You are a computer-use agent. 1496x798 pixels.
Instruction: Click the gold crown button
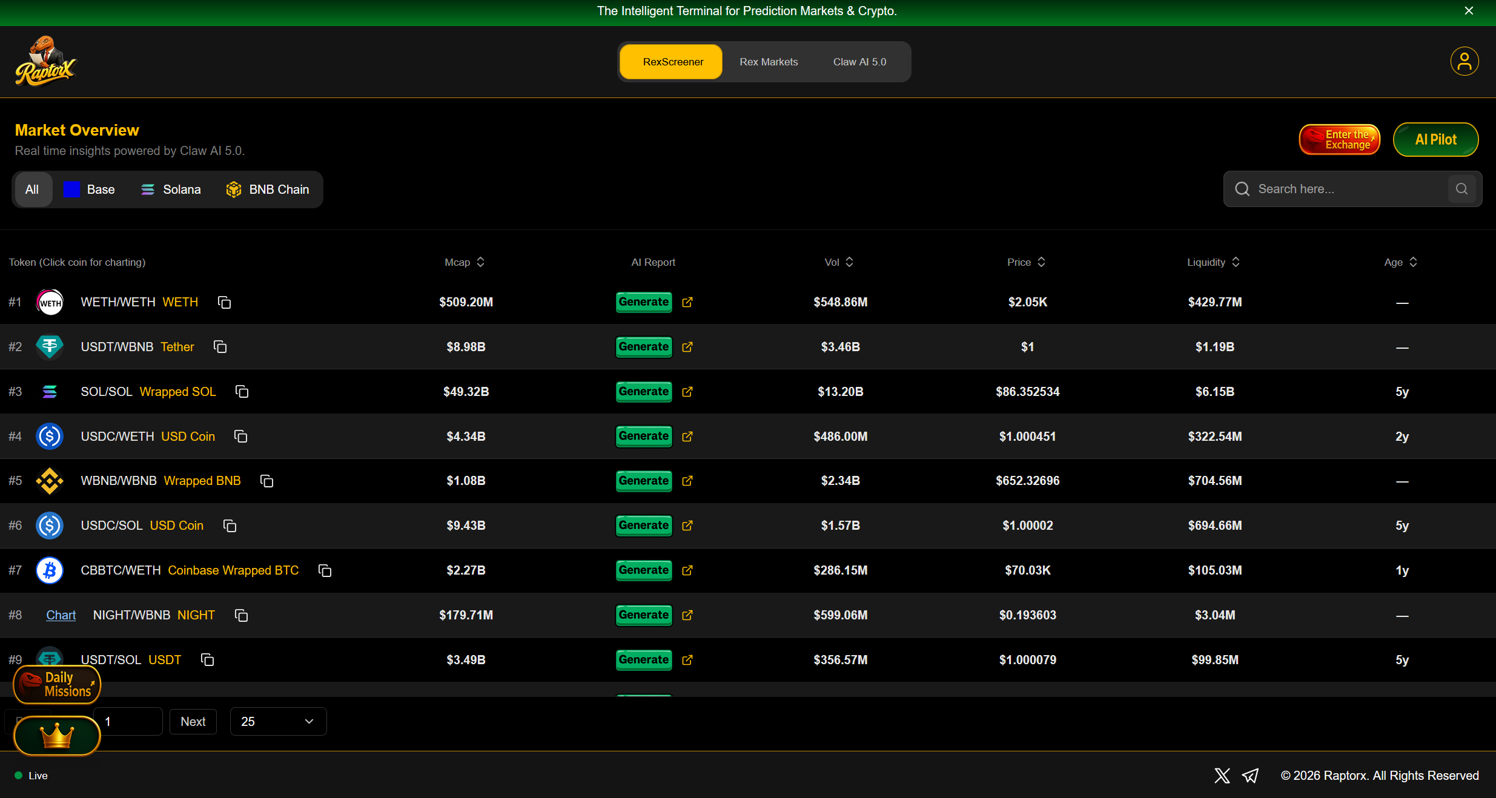pos(56,736)
